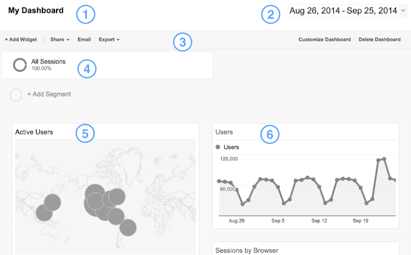Open Customize Dashboard
Image resolution: width=411 pixels, height=255 pixels.
[324, 40]
